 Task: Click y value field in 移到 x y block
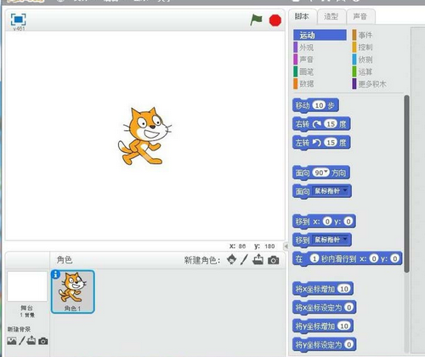coord(348,221)
